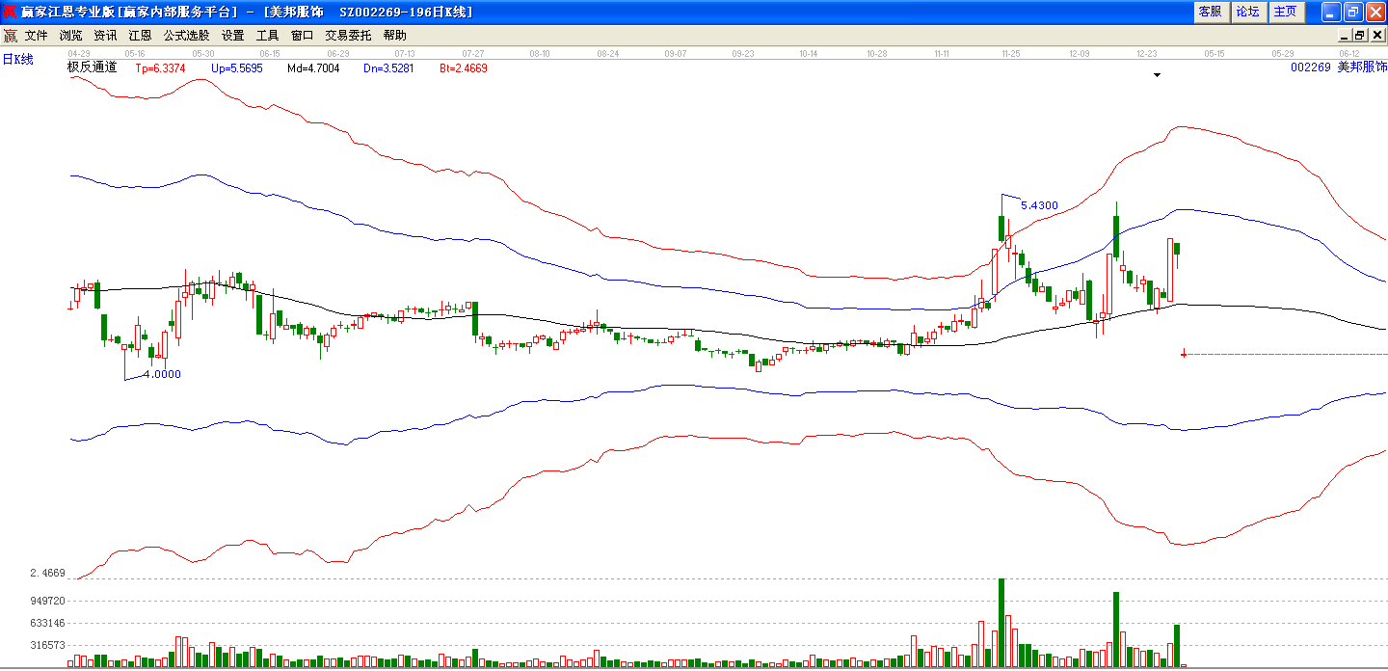Close the inner chart window
Viewport: 1388px width, 671px height.
tap(1376, 36)
